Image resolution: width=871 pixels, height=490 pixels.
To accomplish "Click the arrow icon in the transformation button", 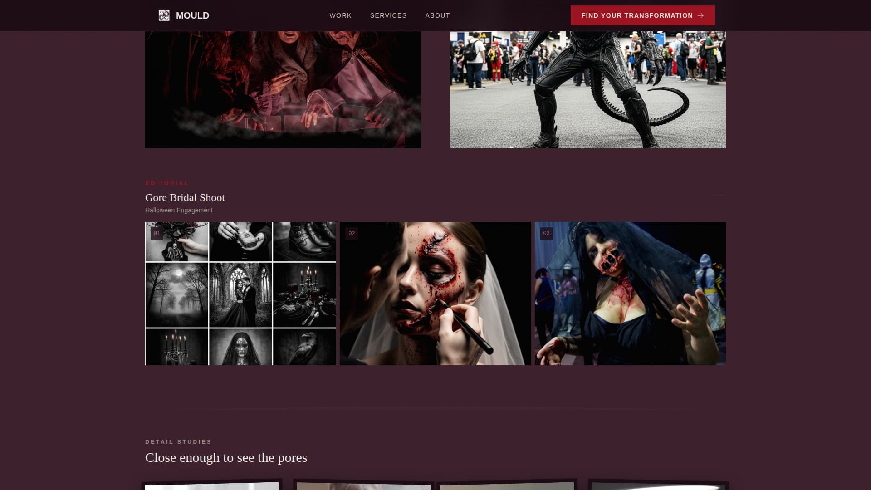I will 700,15.
